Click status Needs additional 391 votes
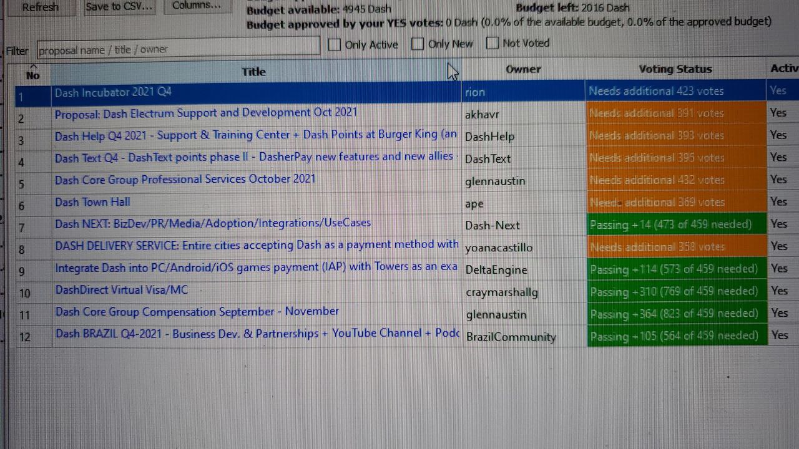The width and height of the screenshot is (799, 449). [x=676, y=113]
